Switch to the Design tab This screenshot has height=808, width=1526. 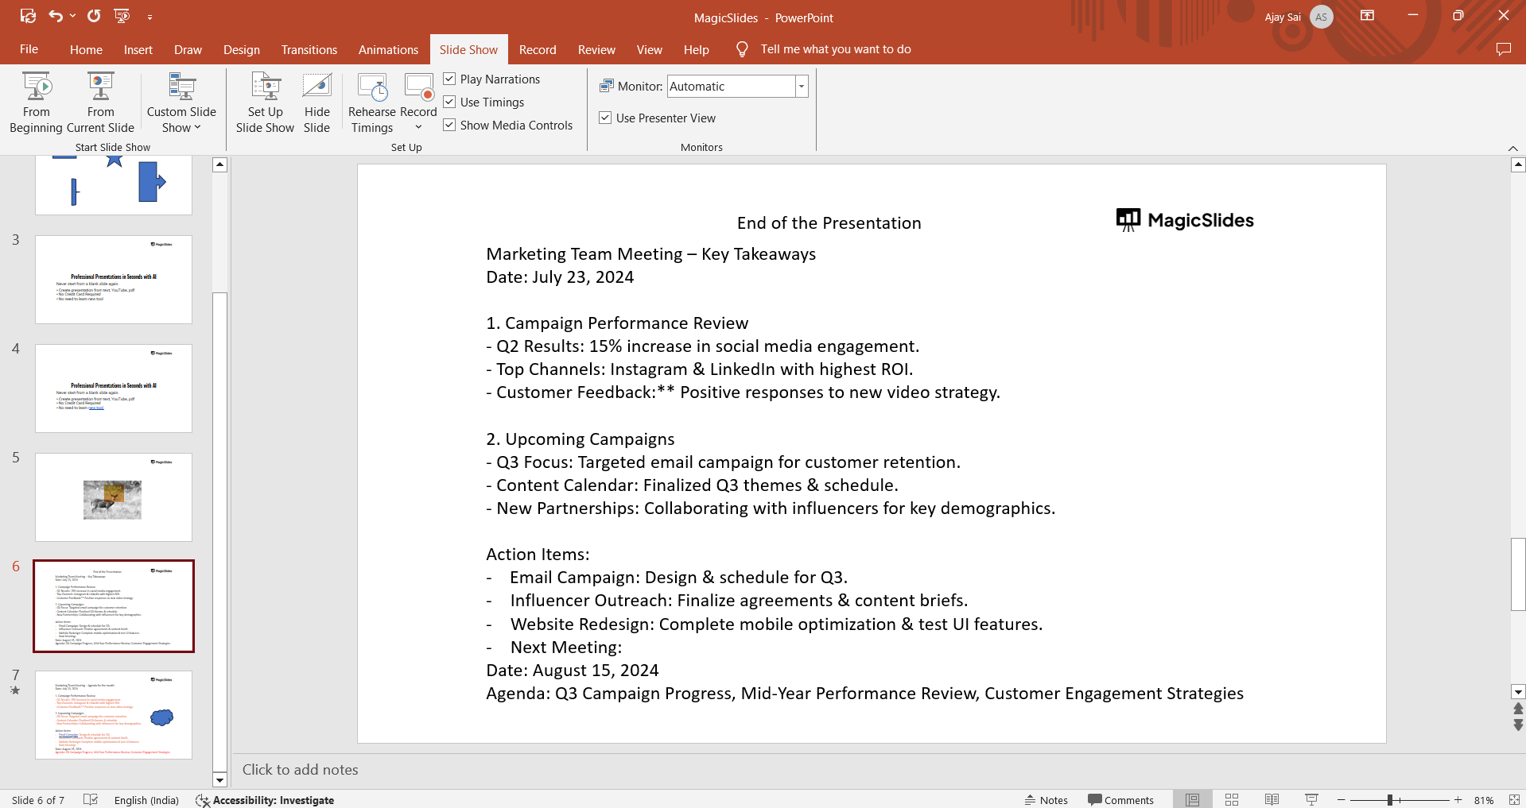[x=241, y=49]
